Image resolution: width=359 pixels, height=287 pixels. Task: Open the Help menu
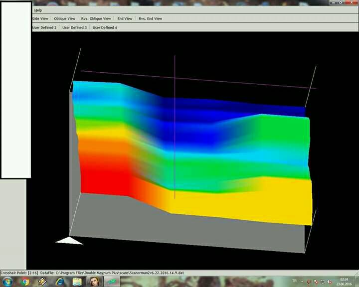click(x=38, y=10)
